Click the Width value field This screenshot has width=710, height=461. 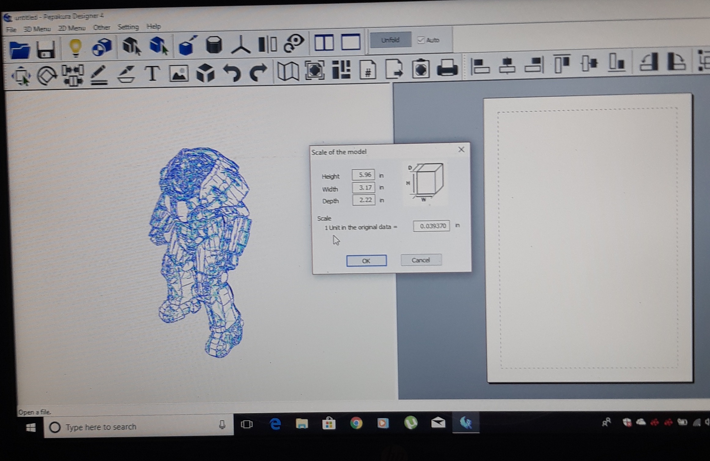point(364,187)
